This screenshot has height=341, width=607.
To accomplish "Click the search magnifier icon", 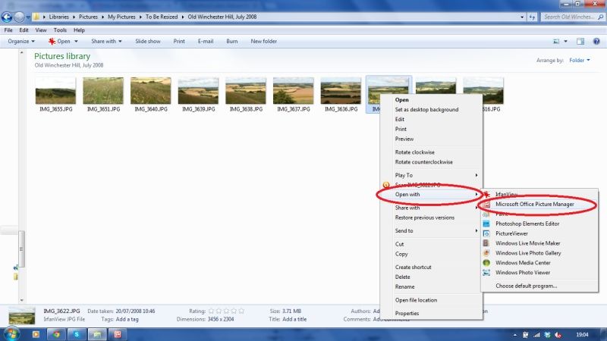I will 600,17.
